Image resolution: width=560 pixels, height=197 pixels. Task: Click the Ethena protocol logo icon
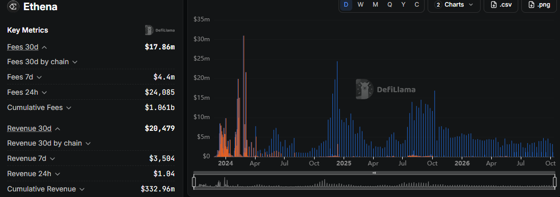click(13, 7)
